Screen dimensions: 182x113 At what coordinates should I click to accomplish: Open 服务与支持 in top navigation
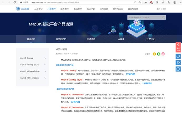click(x=133, y=9)
